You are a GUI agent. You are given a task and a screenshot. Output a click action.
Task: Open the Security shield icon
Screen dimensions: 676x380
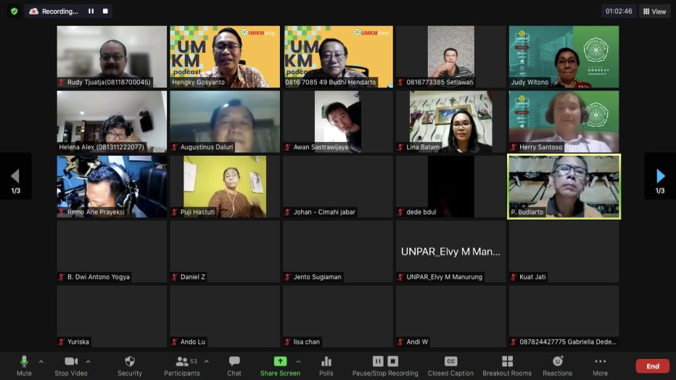click(129, 362)
